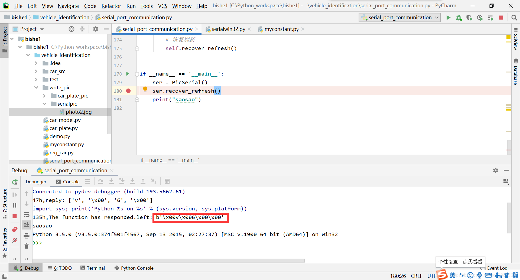
Task: Click the CRLF line separator in status bar
Action: click(417, 276)
